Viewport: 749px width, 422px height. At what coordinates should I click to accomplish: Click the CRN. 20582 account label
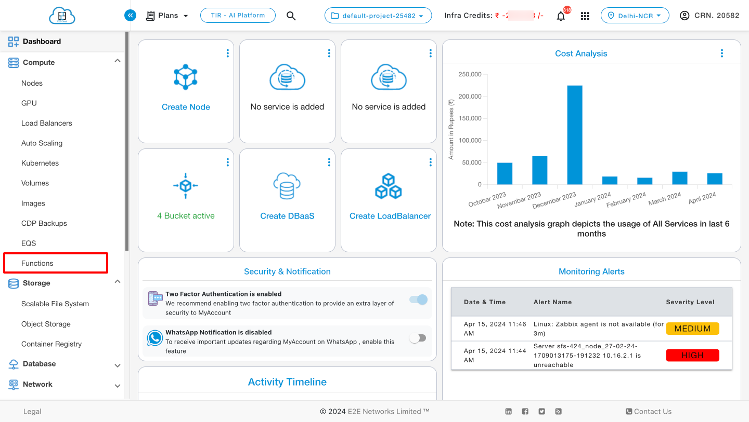[717, 16]
